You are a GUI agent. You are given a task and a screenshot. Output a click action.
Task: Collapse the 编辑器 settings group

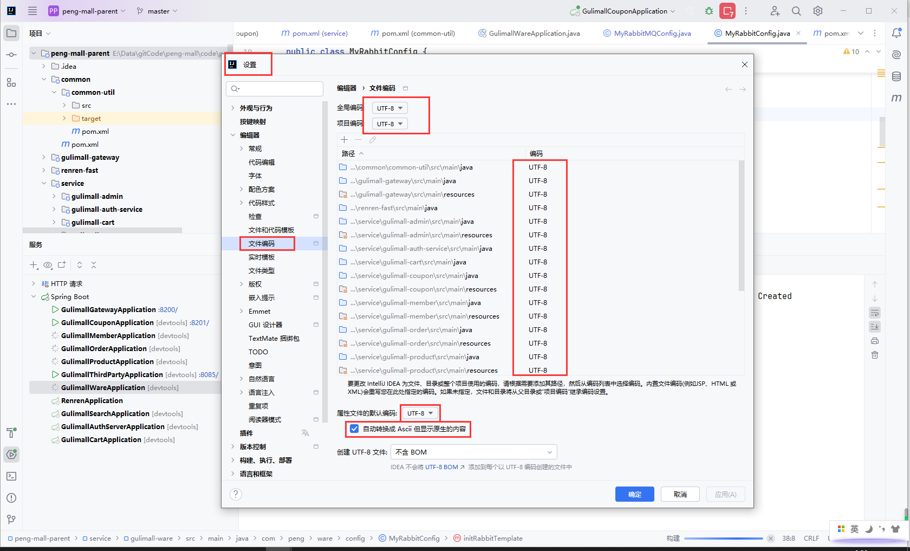(233, 135)
